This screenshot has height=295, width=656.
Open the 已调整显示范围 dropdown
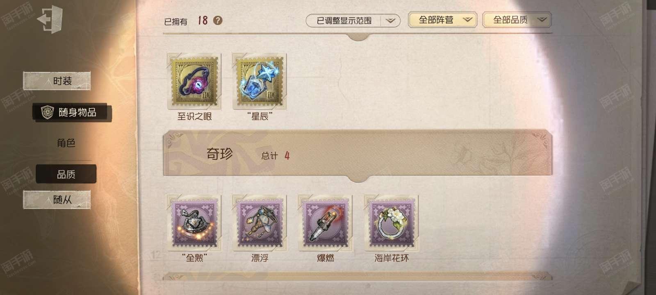[x=353, y=20]
